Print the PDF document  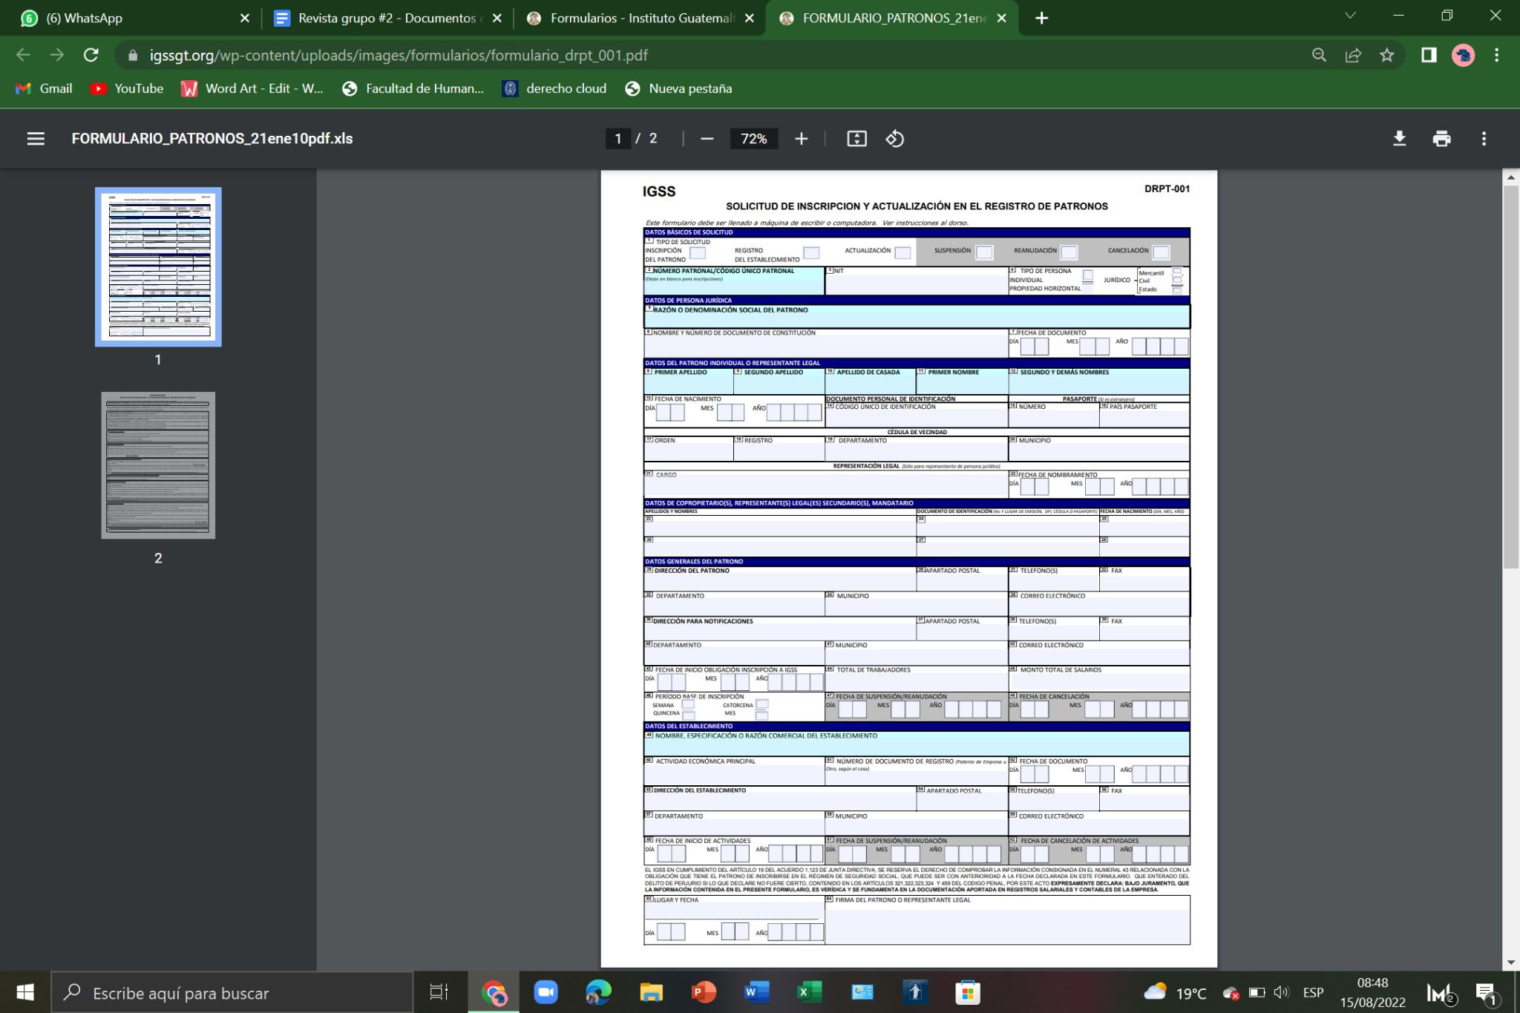click(x=1441, y=139)
